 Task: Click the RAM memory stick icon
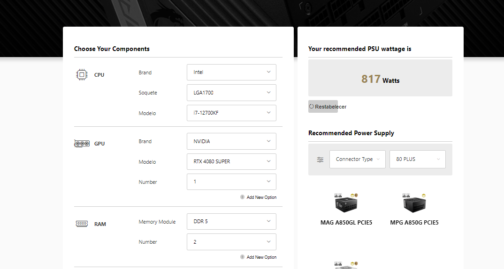(x=82, y=224)
